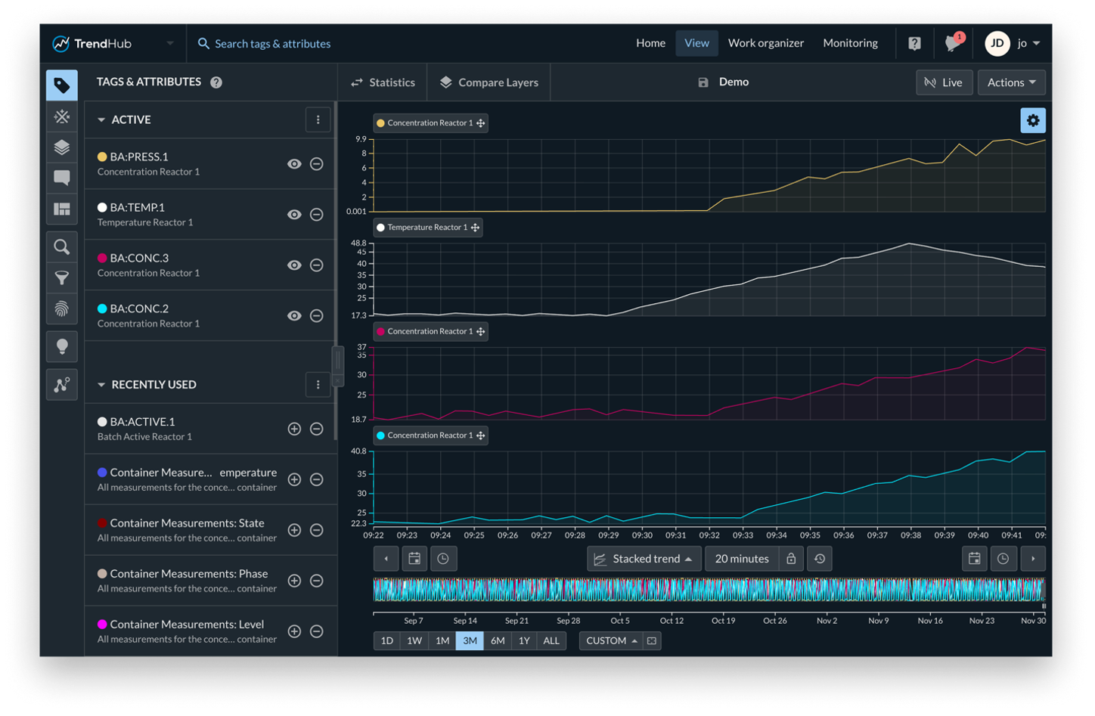Click the Statistics button
This screenshot has width=1095, height=716.
click(382, 82)
